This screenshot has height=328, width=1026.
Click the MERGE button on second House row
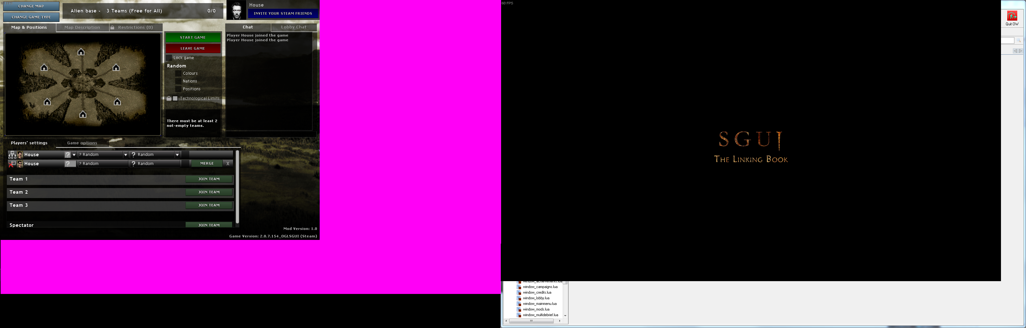207,163
